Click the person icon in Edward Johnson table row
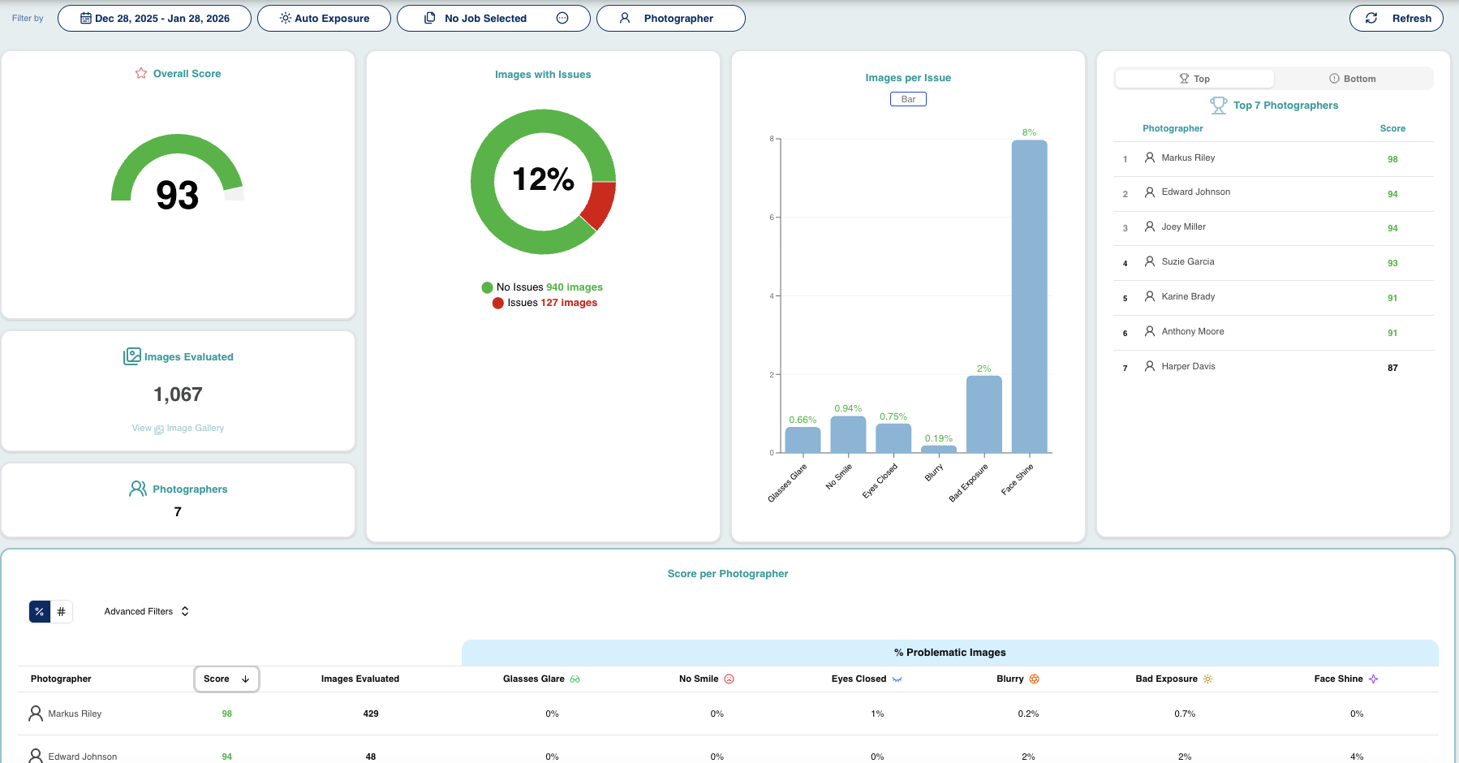The width and height of the screenshot is (1459, 763). (36, 756)
